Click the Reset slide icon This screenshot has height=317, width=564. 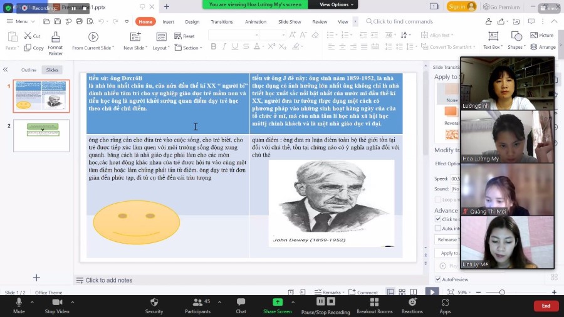click(184, 36)
